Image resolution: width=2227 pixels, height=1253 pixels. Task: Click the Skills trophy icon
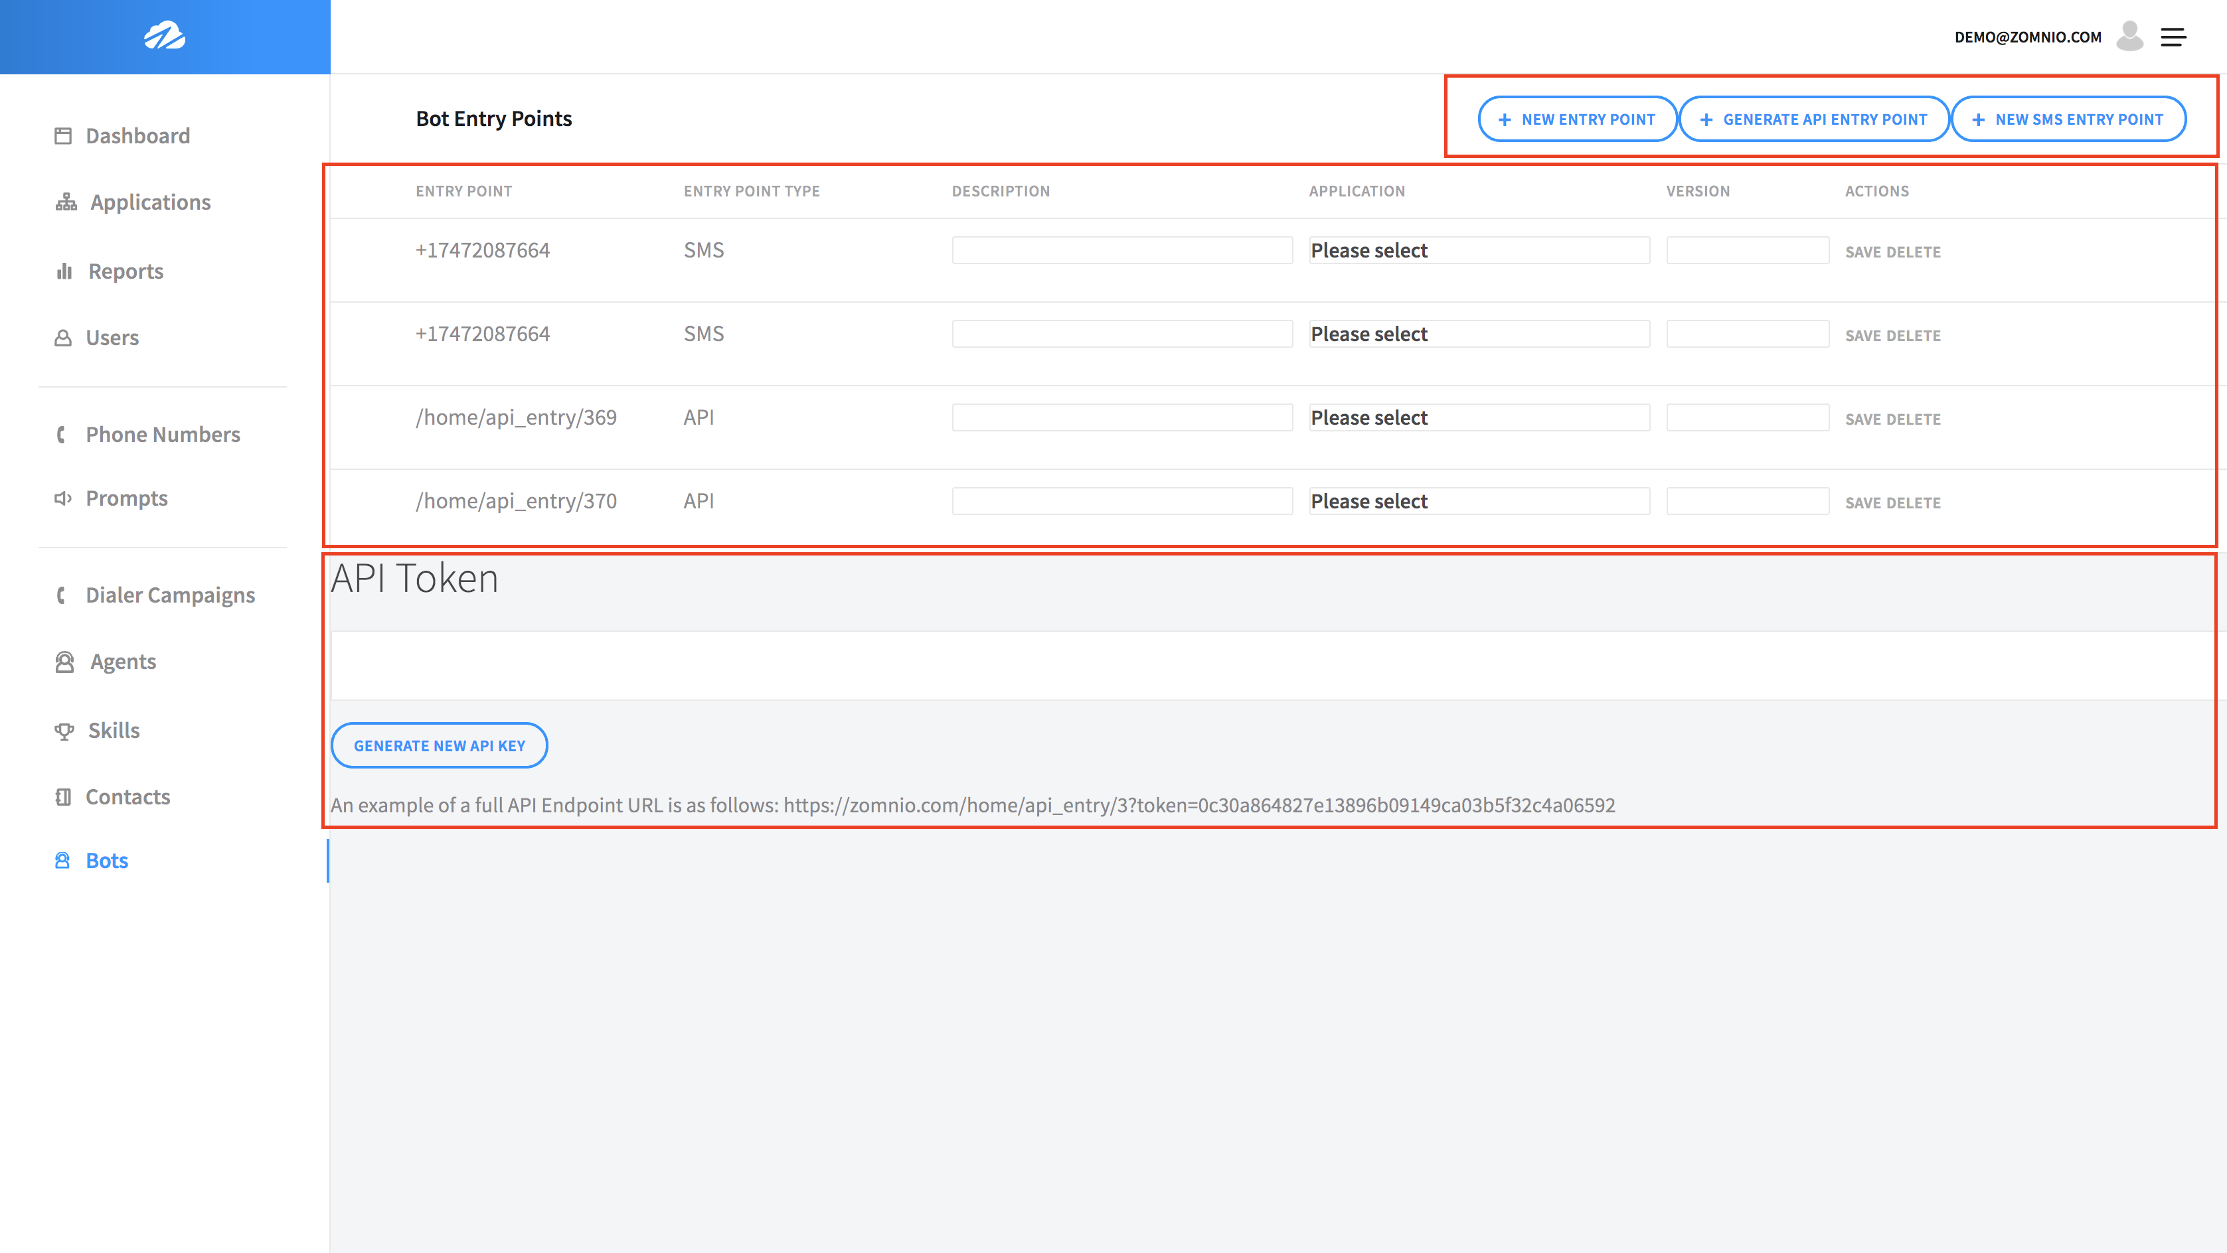pos(64,731)
